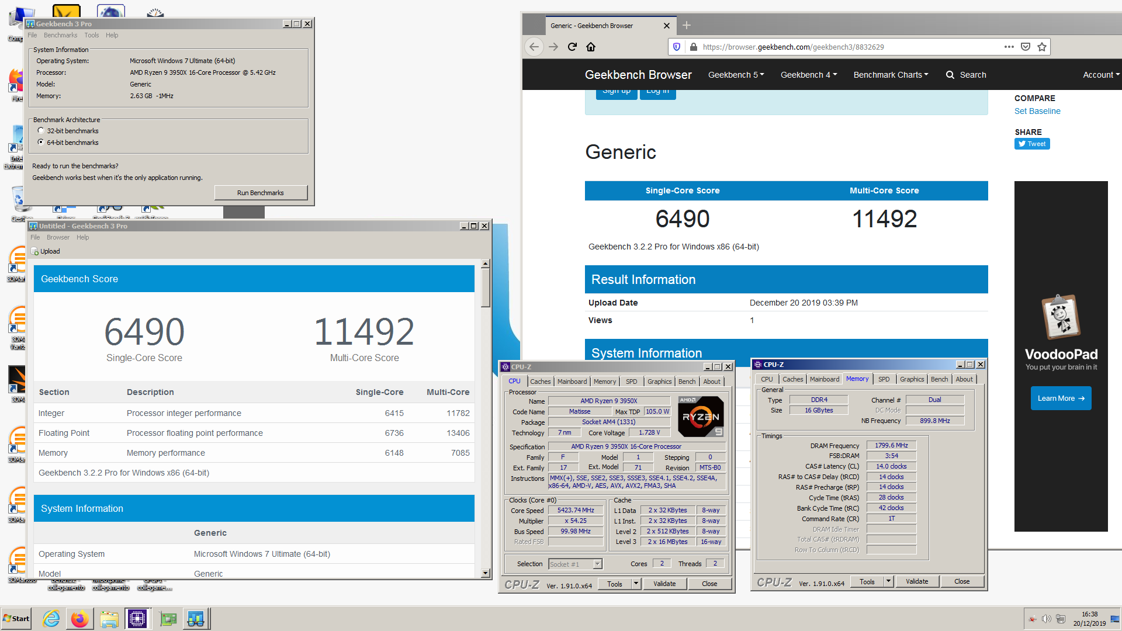
Task: Expand the Geekbench 5 dropdown menu
Action: (x=736, y=75)
